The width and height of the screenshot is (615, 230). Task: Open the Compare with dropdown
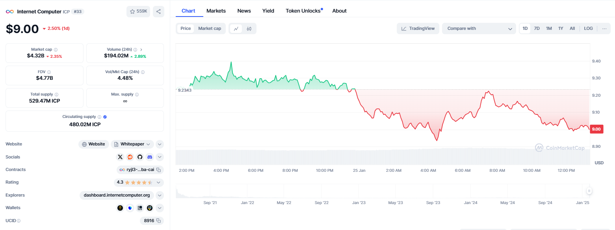click(479, 28)
